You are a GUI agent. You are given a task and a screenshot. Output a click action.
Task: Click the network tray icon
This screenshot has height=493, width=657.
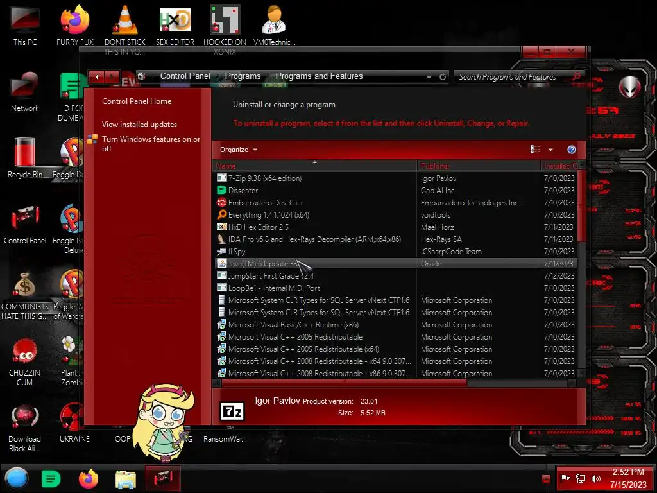coord(580,478)
